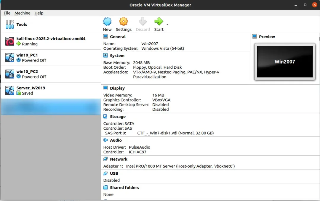This screenshot has height=201, width=320.
Task: Click the Network section icon
Action: 105,159
